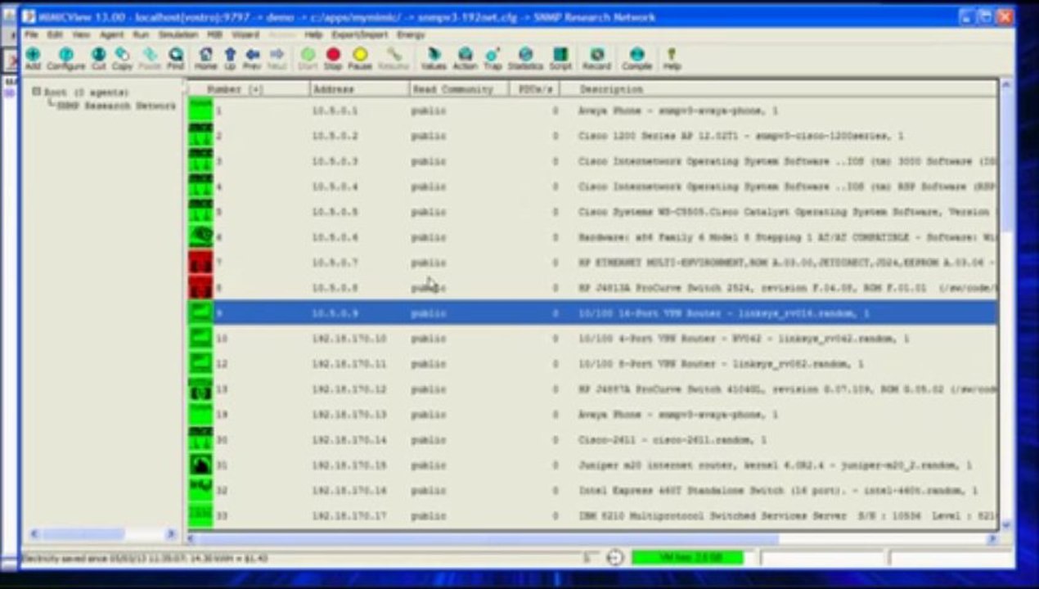Open the Configure toolbar icon

click(65, 58)
